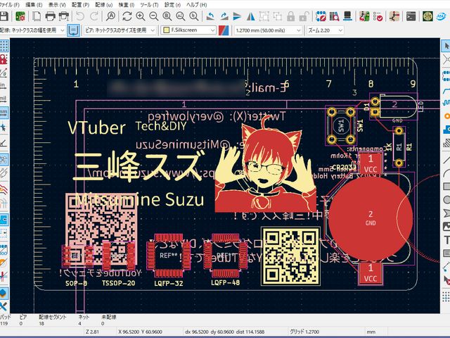
Task: Click the yellow F.Silkscreen color swatch
Action: pyautogui.click(x=165, y=30)
